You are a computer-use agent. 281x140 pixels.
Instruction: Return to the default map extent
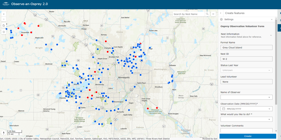[4, 25]
